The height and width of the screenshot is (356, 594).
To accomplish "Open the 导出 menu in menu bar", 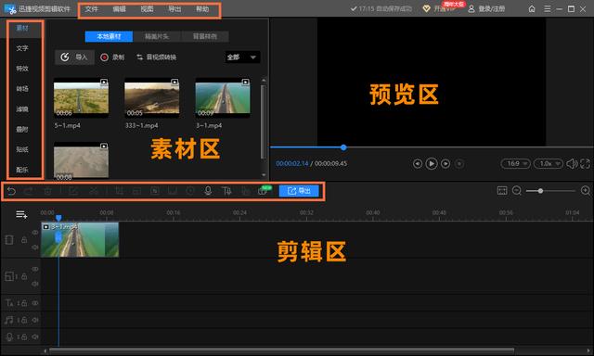I will (174, 8).
